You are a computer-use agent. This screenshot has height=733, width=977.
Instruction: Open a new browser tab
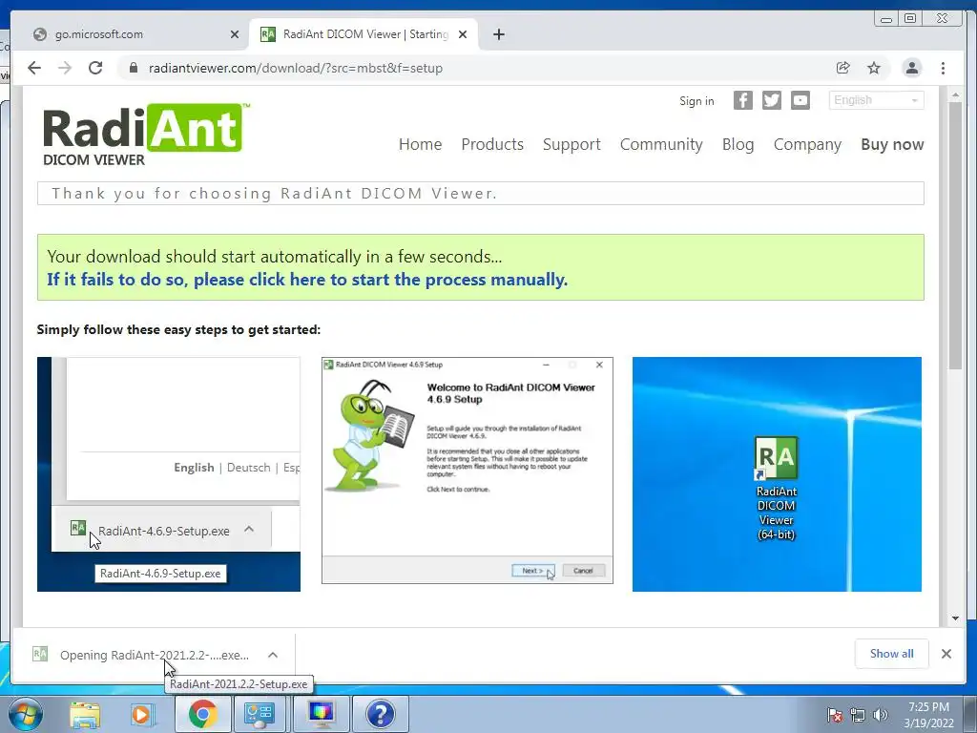pos(498,34)
